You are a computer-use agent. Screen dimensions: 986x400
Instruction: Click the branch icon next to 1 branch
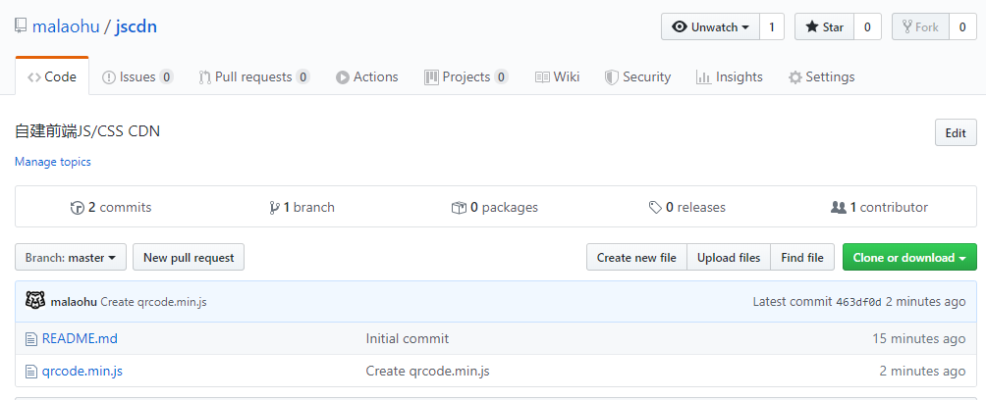tap(274, 208)
